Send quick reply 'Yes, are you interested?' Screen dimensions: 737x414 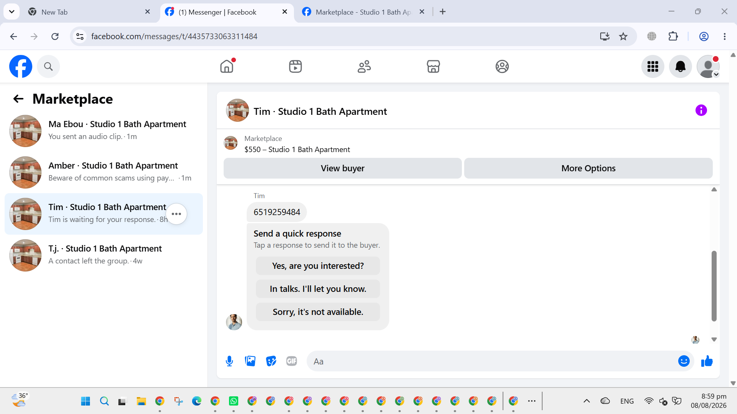[x=318, y=266]
